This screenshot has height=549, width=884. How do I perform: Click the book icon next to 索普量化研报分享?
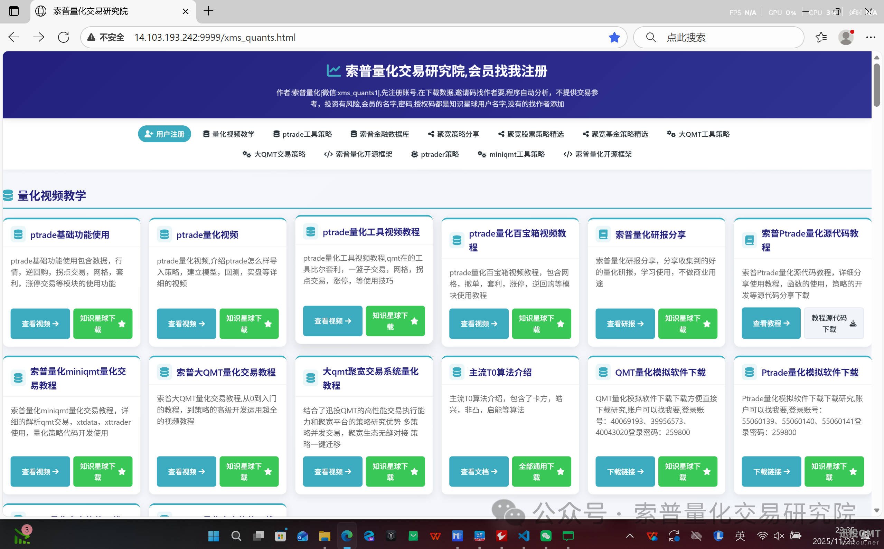coord(603,234)
